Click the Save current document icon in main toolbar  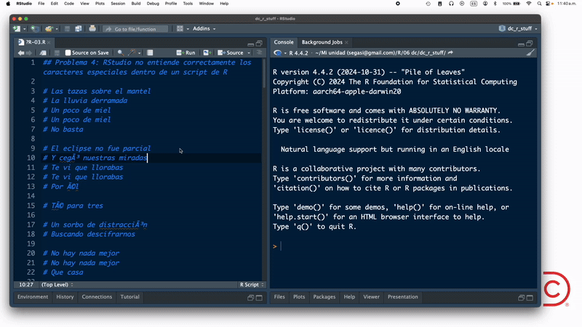pos(67,28)
